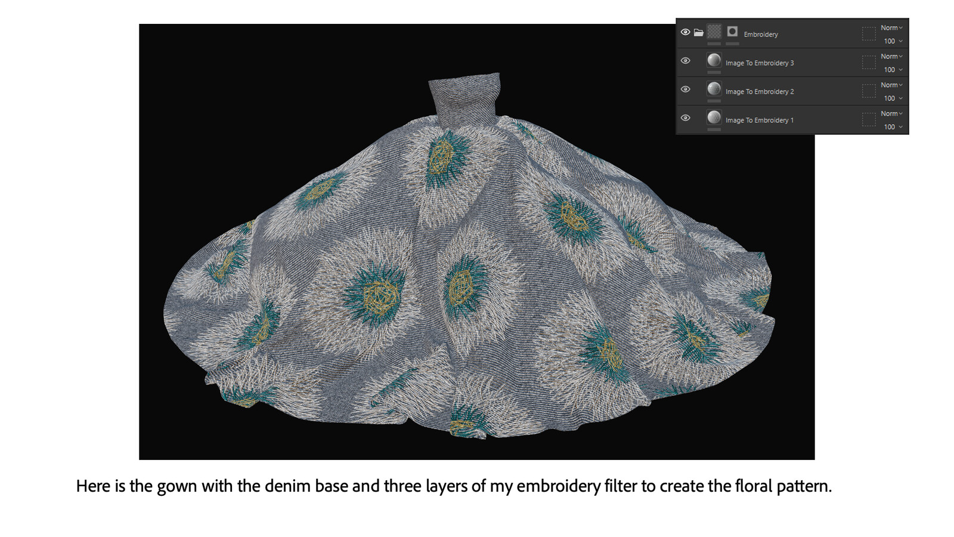Select the Embroidery folder layer name
954x537 pixels.
click(761, 35)
